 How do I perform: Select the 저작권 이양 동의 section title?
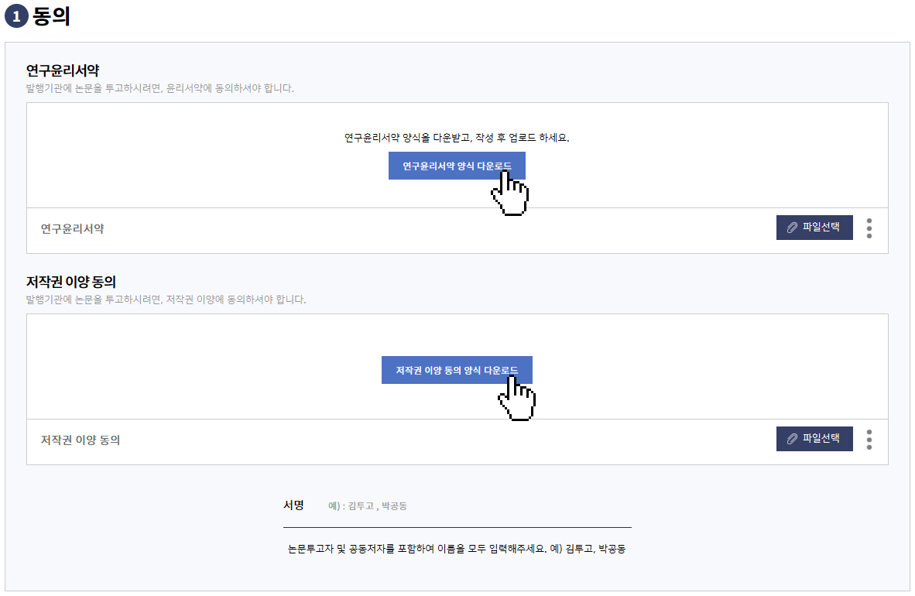click(x=71, y=282)
